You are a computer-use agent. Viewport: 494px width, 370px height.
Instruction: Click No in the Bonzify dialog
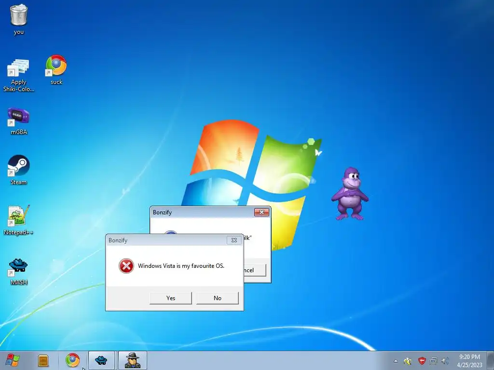pyautogui.click(x=218, y=298)
